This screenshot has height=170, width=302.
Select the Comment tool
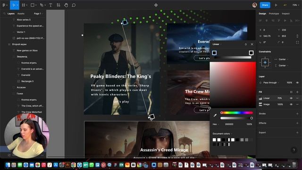coord(74,5)
